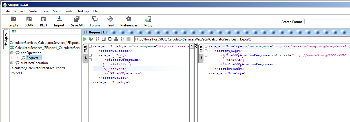Screen dimensions: 350x122
Task: Collapse the addOperation tree node
Action: pos(12,53)
